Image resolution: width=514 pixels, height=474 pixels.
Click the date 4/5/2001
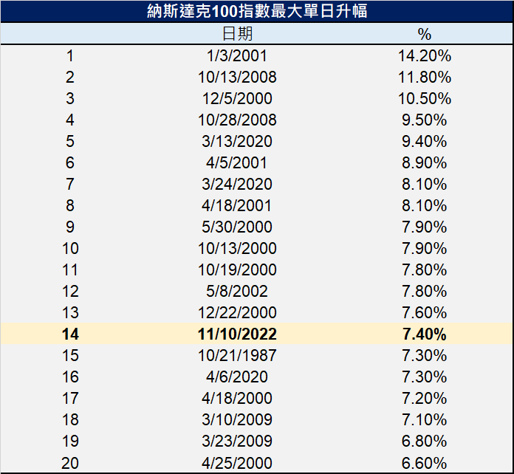tap(236, 162)
